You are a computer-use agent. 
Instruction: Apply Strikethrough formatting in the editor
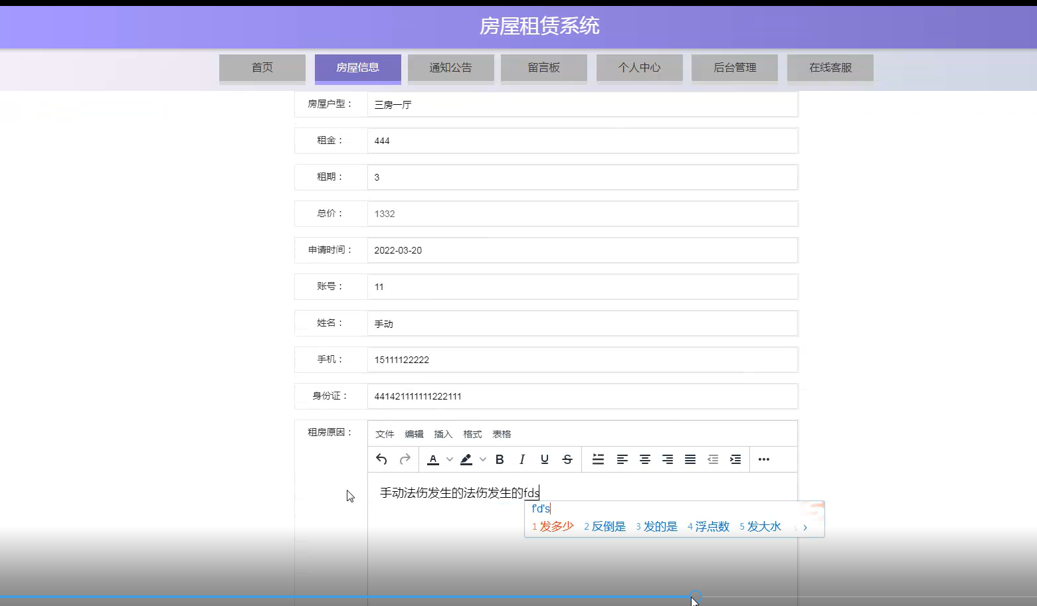567,459
